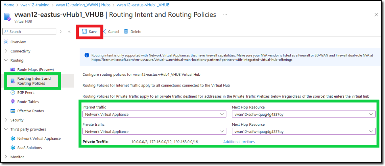Open Private traffic Next Hop Resource dropdown

(x=304, y=132)
